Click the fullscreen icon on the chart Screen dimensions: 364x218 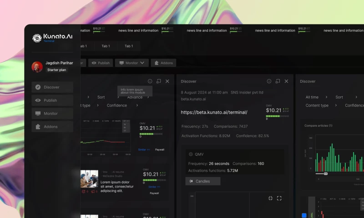click(x=279, y=198)
